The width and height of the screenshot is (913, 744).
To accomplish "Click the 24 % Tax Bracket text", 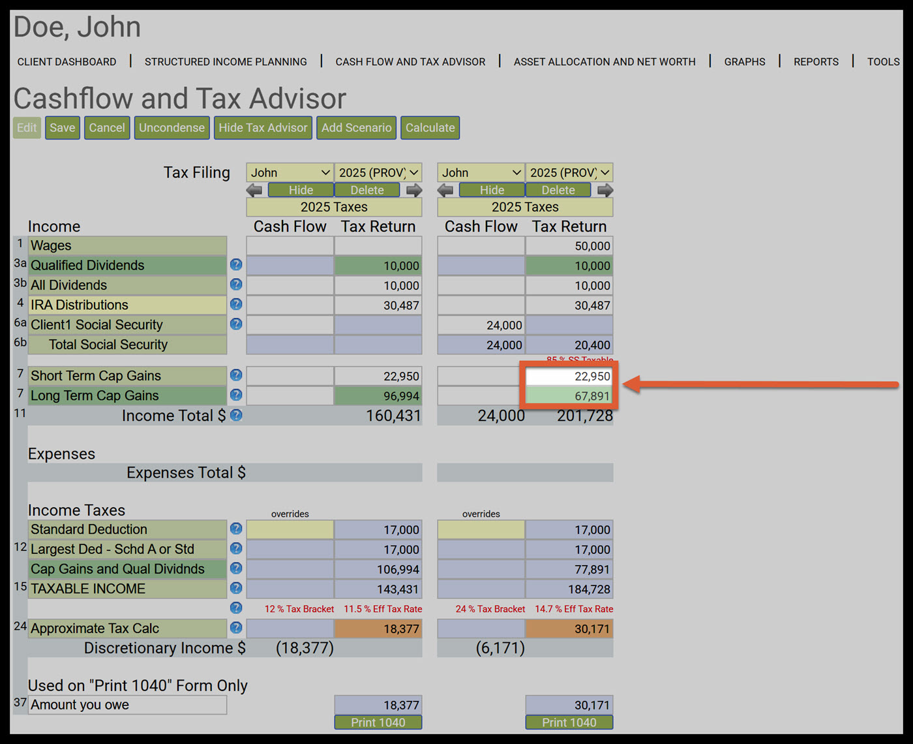I will point(490,609).
